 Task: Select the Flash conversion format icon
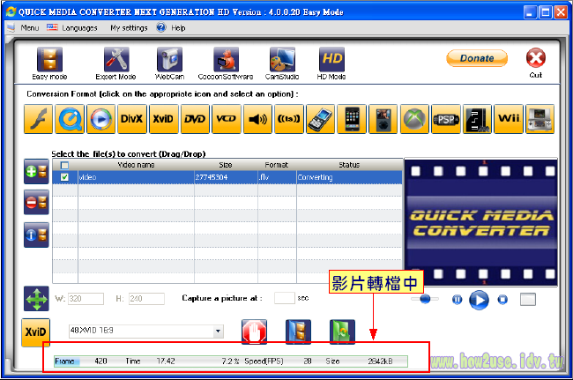pyautogui.click(x=40, y=118)
